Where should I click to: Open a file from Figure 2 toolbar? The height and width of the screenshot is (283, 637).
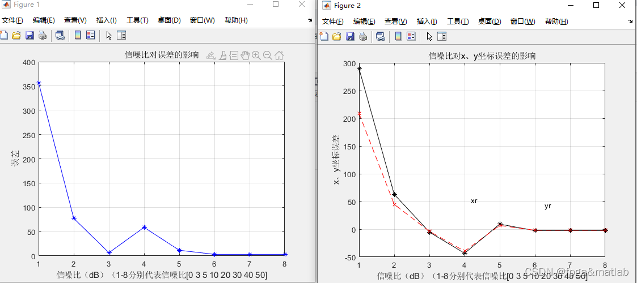[x=337, y=36]
